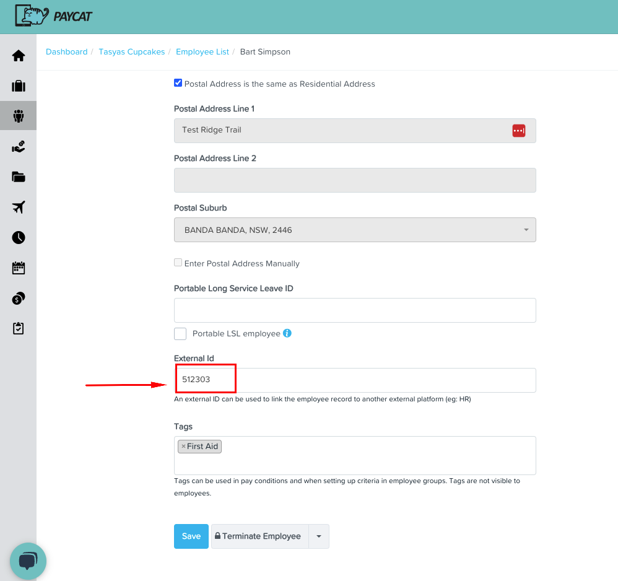618x581 pixels.
Task: Select the calendar rostering icon
Action: tap(19, 268)
